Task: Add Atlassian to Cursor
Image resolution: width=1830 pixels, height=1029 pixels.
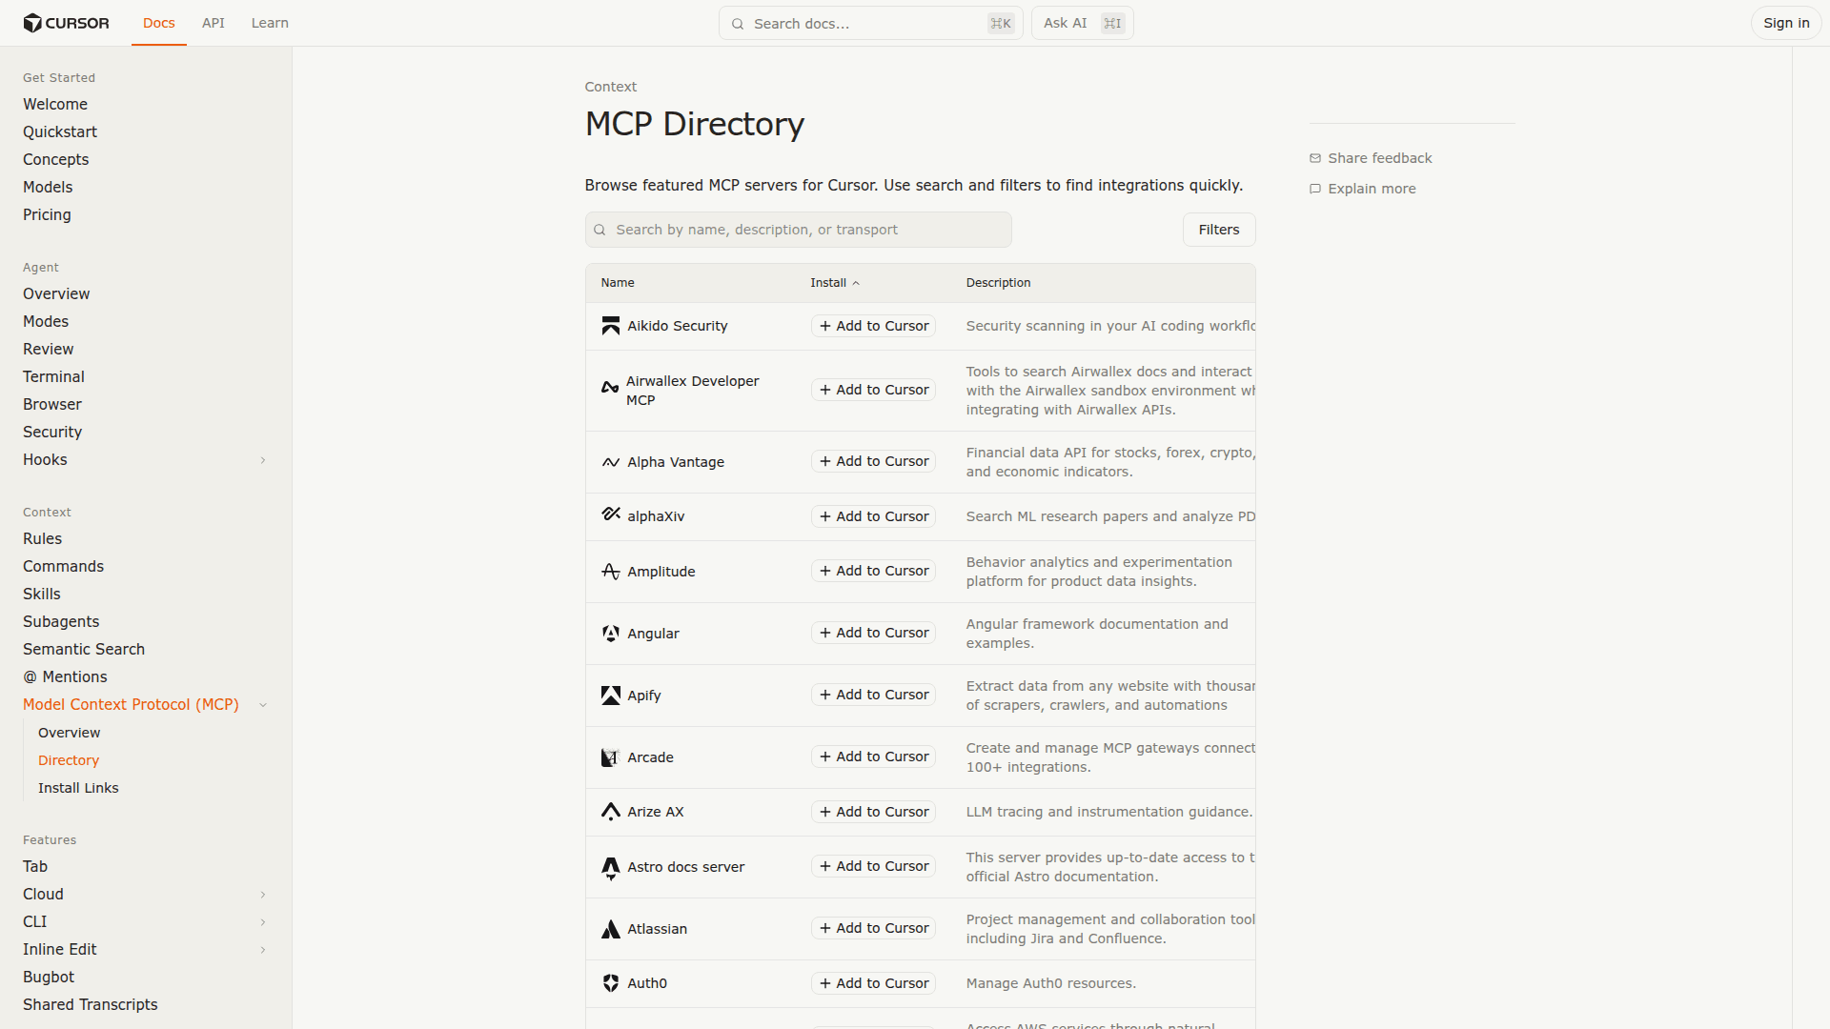Action: 872,927
